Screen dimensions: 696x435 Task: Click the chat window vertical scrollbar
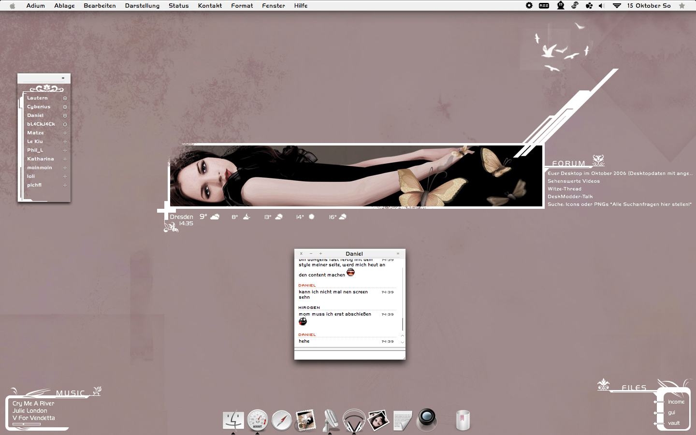tap(402, 300)
